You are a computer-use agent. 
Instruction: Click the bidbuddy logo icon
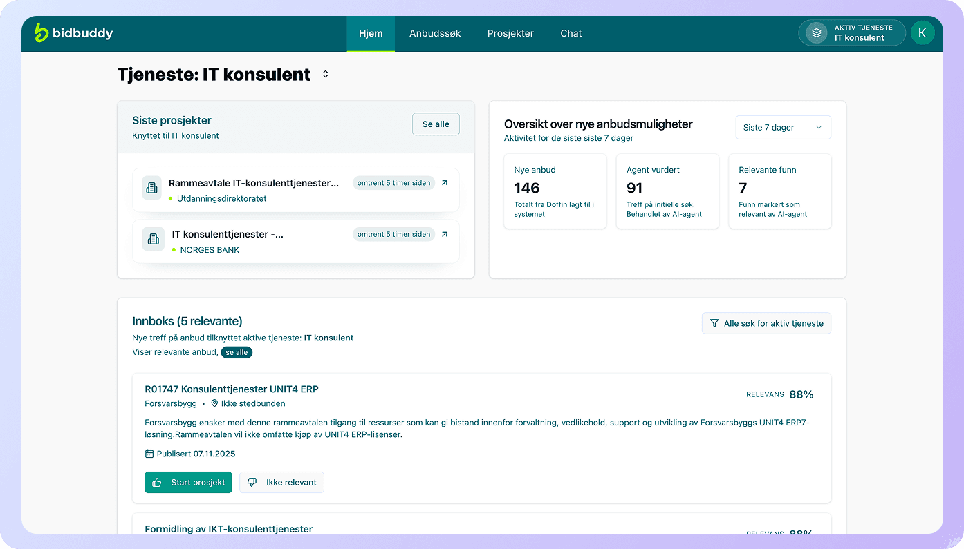[41, 32]
